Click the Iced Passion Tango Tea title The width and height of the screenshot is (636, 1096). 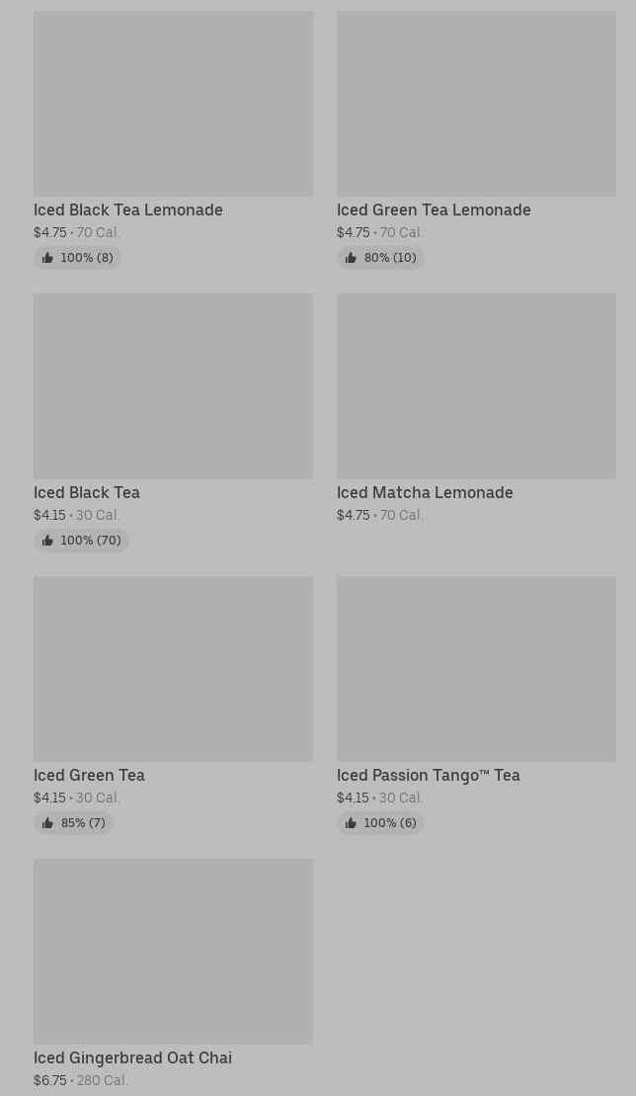point(428,775)
